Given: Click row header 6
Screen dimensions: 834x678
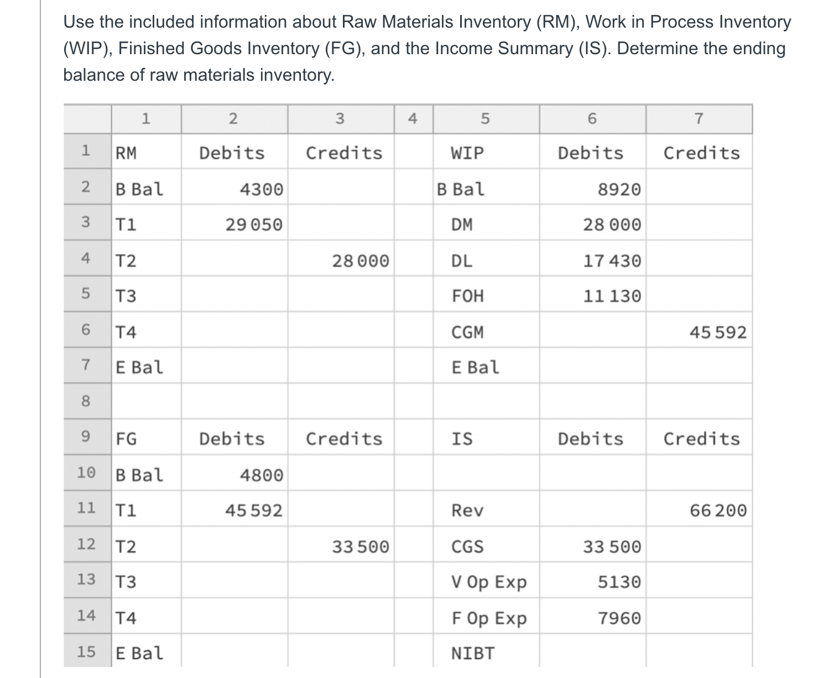Looking at the screenshot, I should pos(87,330).
